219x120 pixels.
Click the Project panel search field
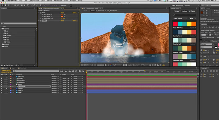click(19, 23)
